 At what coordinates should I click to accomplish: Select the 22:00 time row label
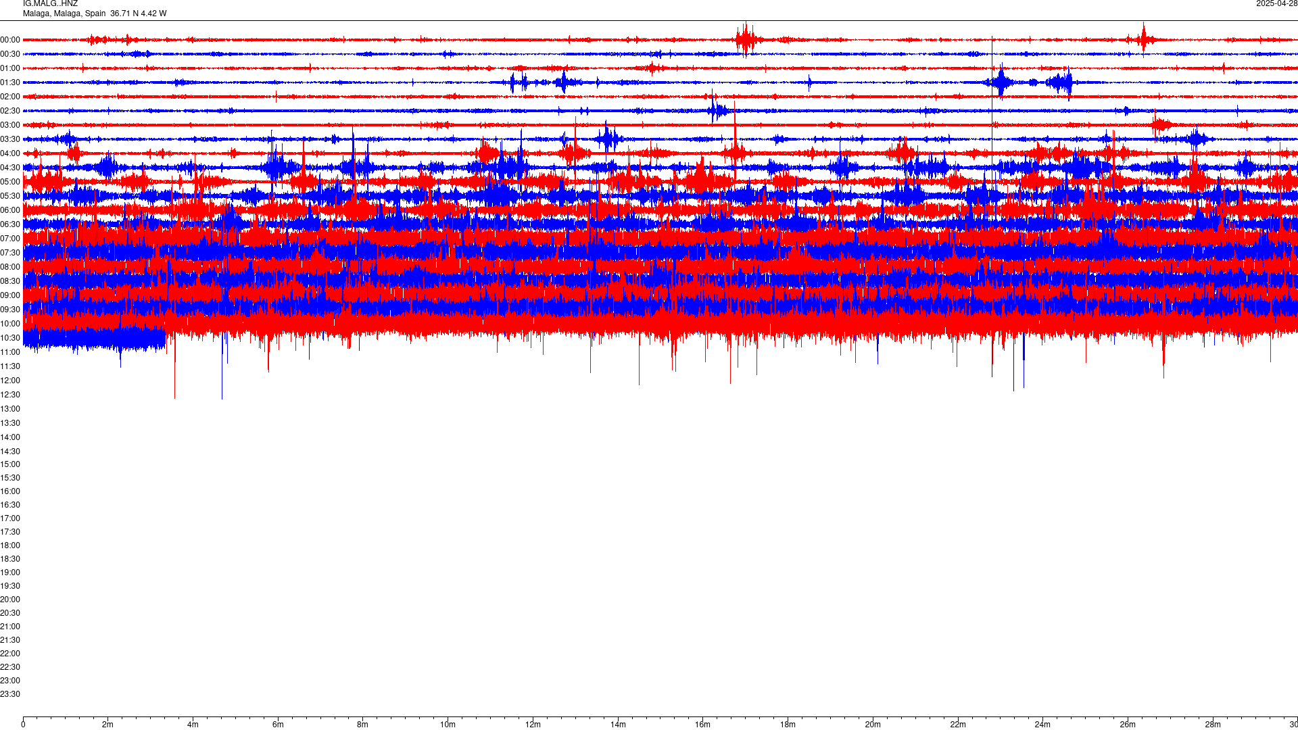click(x=10, y=654)
